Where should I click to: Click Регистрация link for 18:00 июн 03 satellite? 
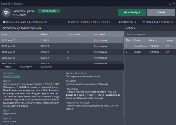click(x=100, y=52)
